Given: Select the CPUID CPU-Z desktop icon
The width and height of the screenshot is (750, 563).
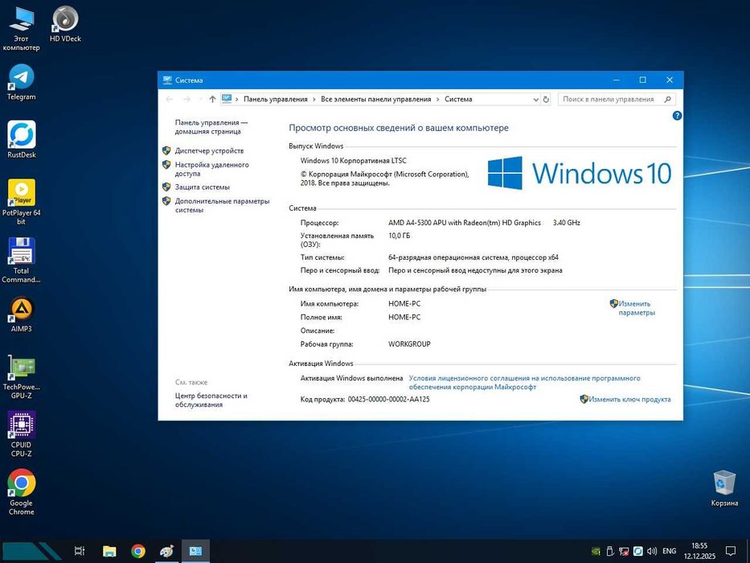Looking at the screenshot, I should click(x=21, y=434).
